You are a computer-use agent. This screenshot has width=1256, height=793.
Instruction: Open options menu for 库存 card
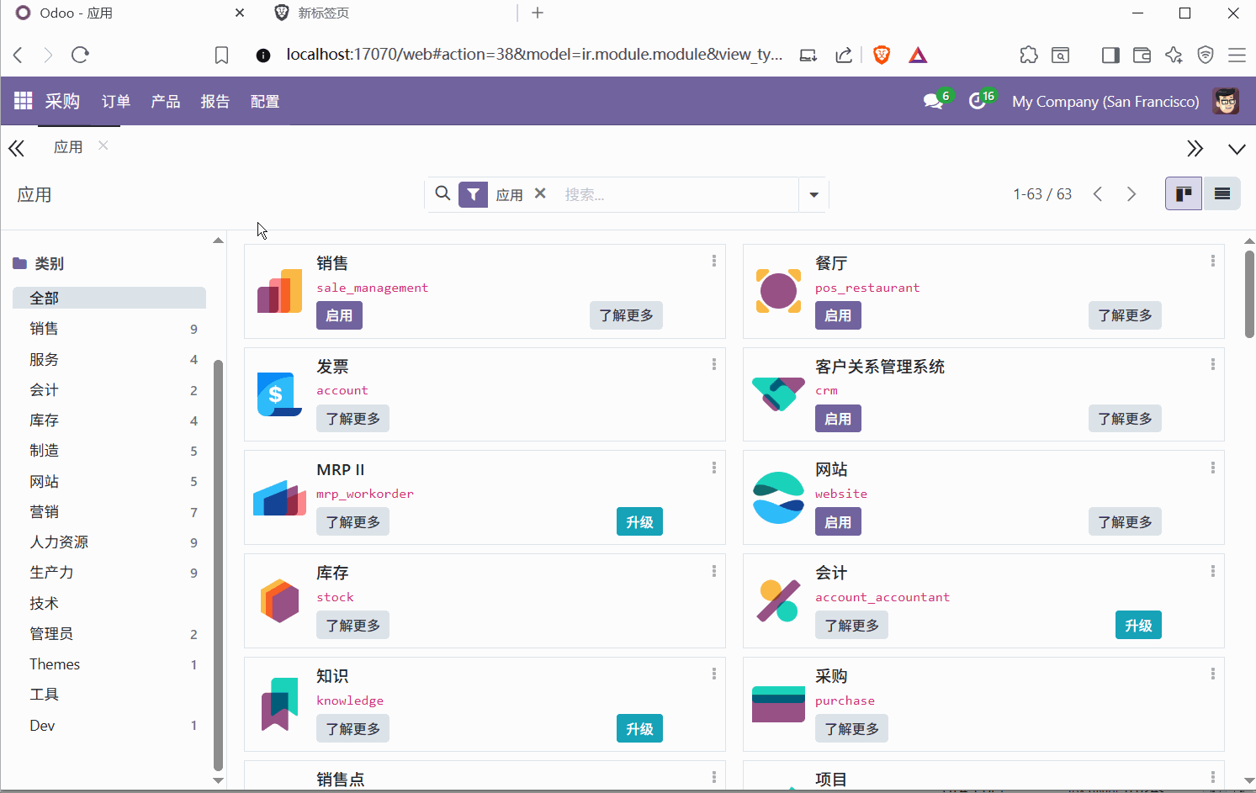pos(714,571)
